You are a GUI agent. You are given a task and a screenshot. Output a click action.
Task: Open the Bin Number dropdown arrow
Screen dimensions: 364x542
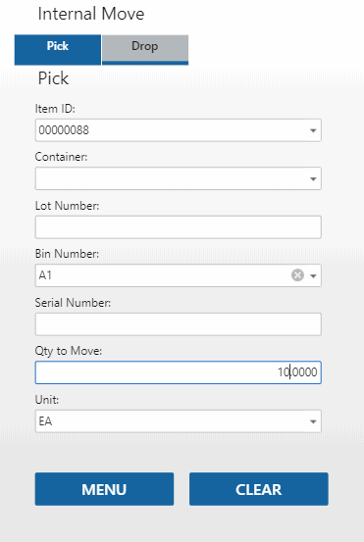coord(313,275)
